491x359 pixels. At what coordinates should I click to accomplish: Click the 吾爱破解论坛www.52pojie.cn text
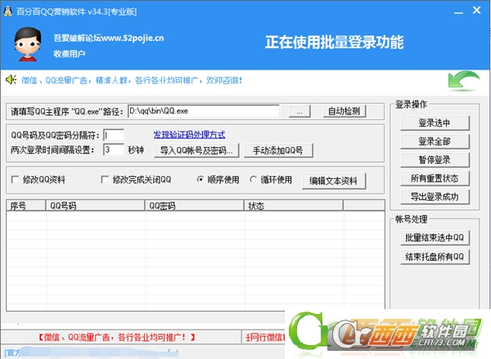tap(109, 38)
